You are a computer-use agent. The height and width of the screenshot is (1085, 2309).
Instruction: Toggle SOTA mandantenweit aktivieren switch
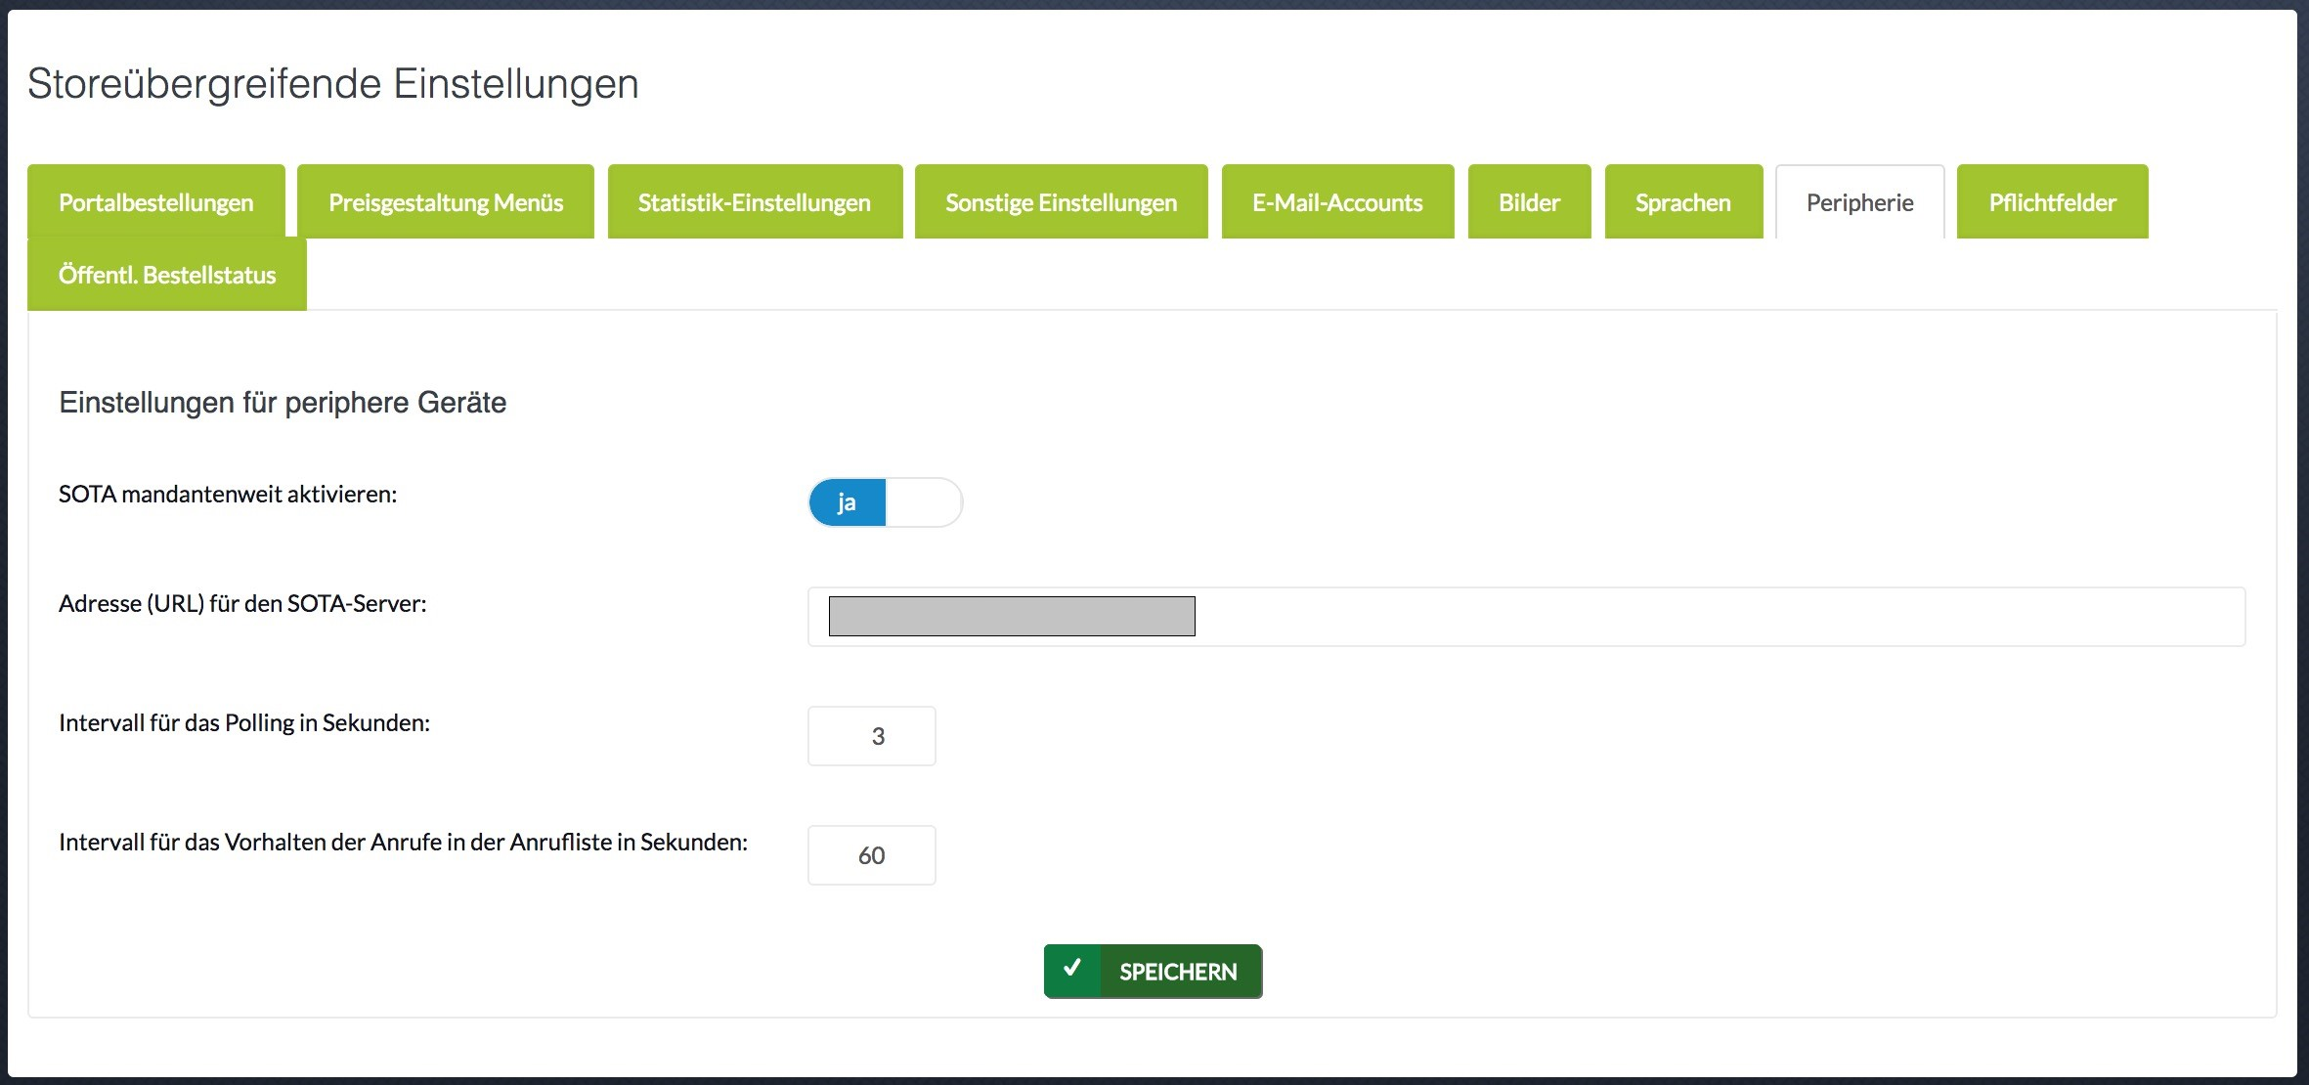(885, 502)
